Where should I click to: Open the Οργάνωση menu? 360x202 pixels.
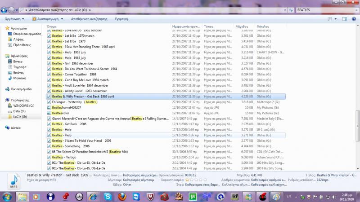coord(14,19)
